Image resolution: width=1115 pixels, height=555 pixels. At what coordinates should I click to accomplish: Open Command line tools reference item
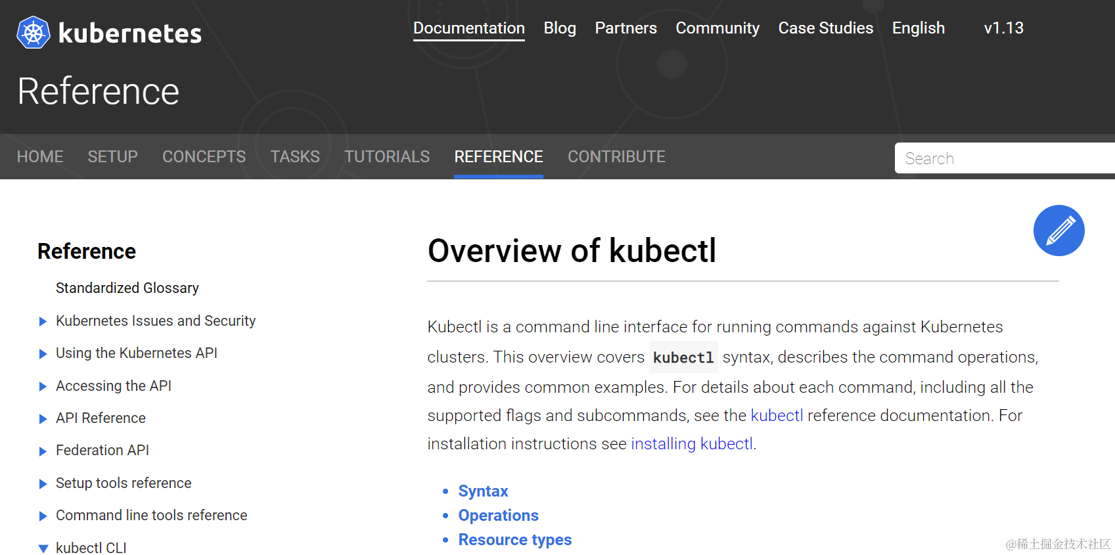[x=151, y=515]
